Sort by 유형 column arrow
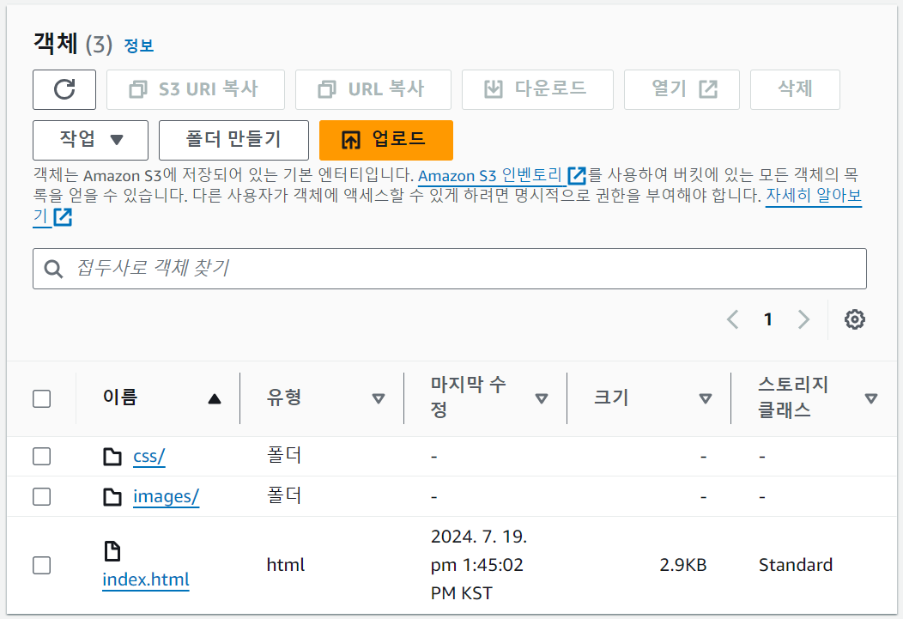903x619 pixels. click(379, 398)
